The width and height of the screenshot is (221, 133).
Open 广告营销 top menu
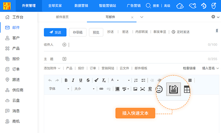(134, 6)
